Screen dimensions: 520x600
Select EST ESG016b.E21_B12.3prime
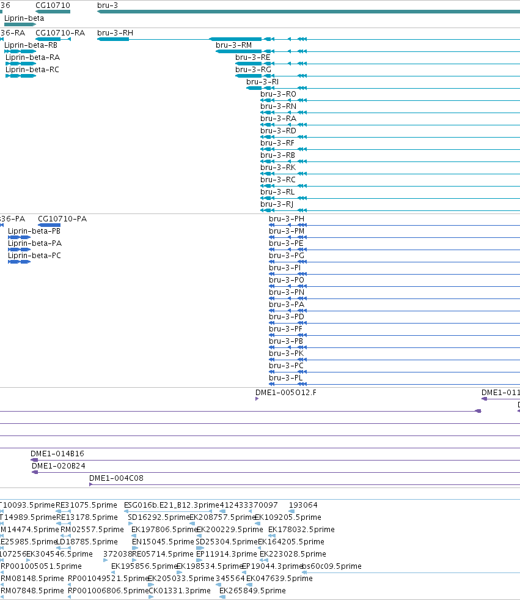tap(172, 505)
